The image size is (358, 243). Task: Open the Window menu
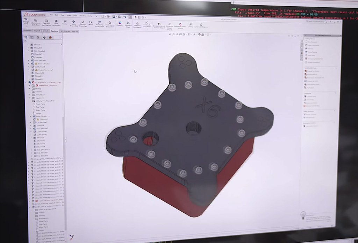click(83, 16)
